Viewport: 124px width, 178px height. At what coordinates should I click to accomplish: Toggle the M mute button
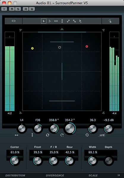click(12, 9)
